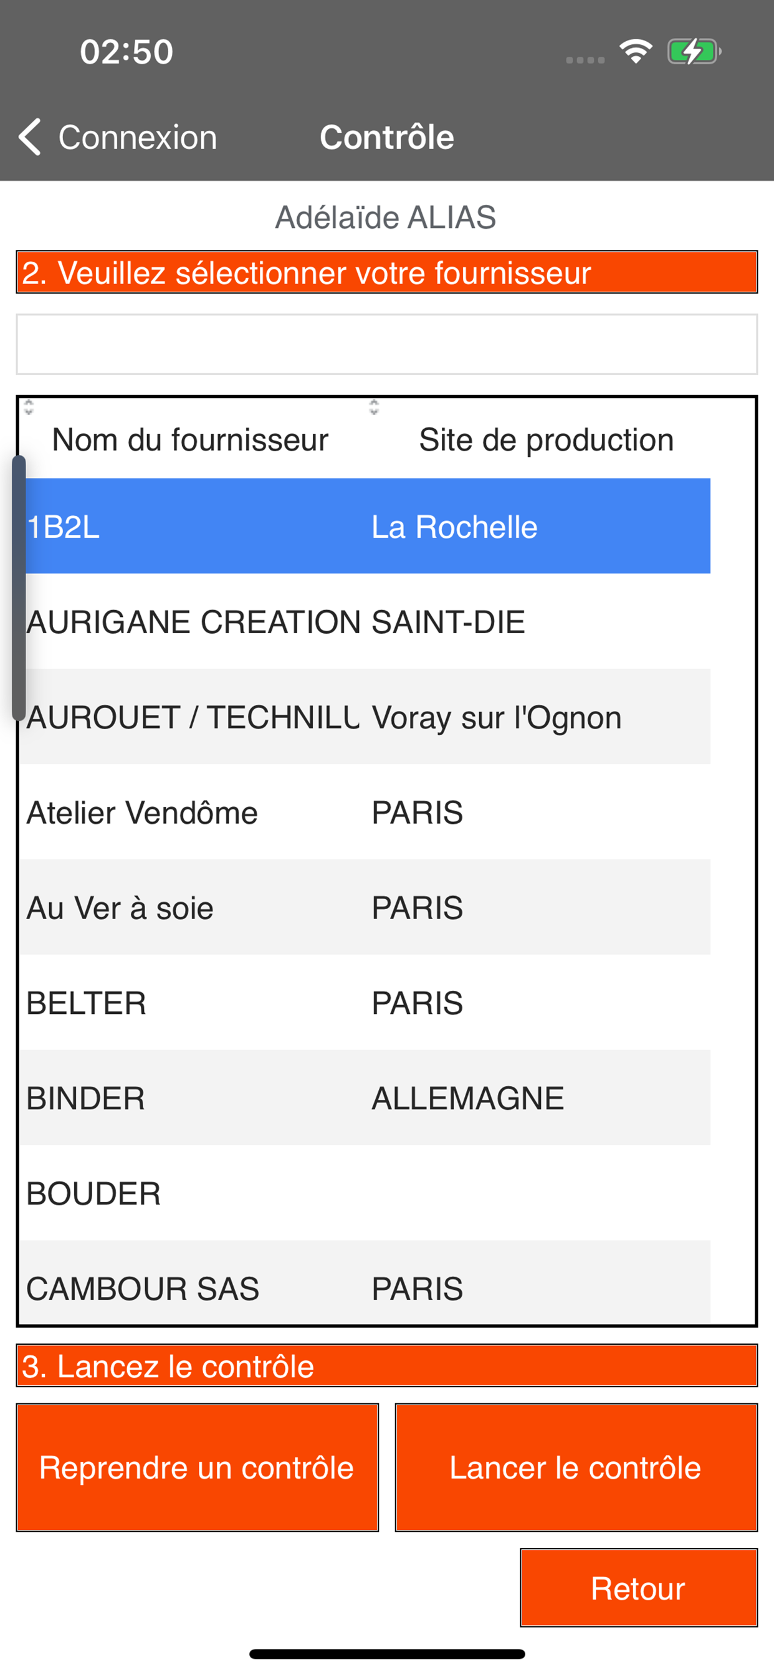Click the supplier search input field
The height and width of the screenshot is (1675, 774).
click(x=387, y=345)
